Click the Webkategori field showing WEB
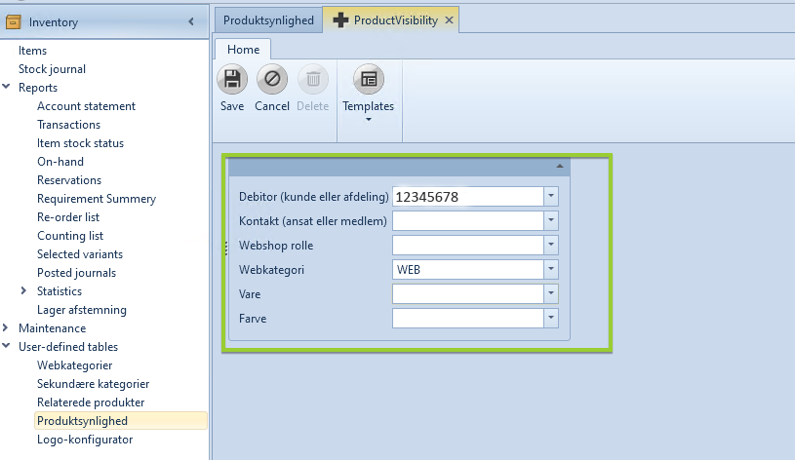This screenshot has height=460, width=795. coord(468,270)
